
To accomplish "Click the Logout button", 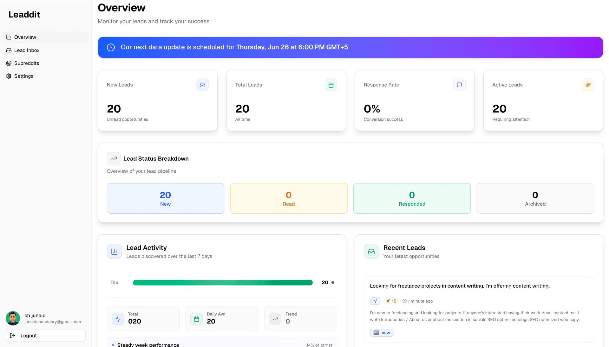I will 45,335.
